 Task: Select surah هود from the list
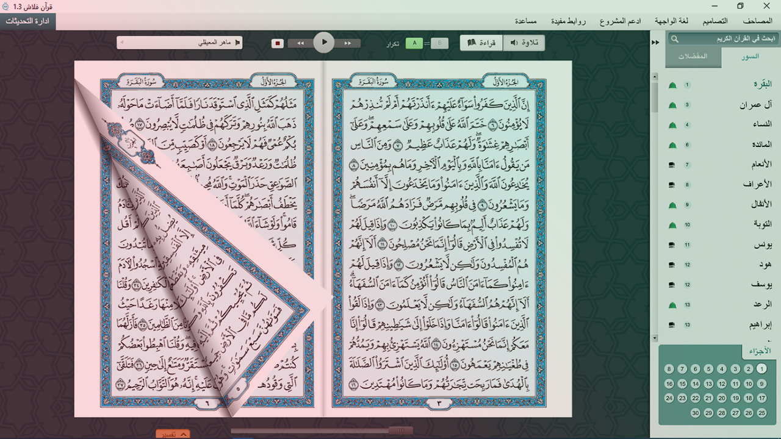click(x=766, y=265)
